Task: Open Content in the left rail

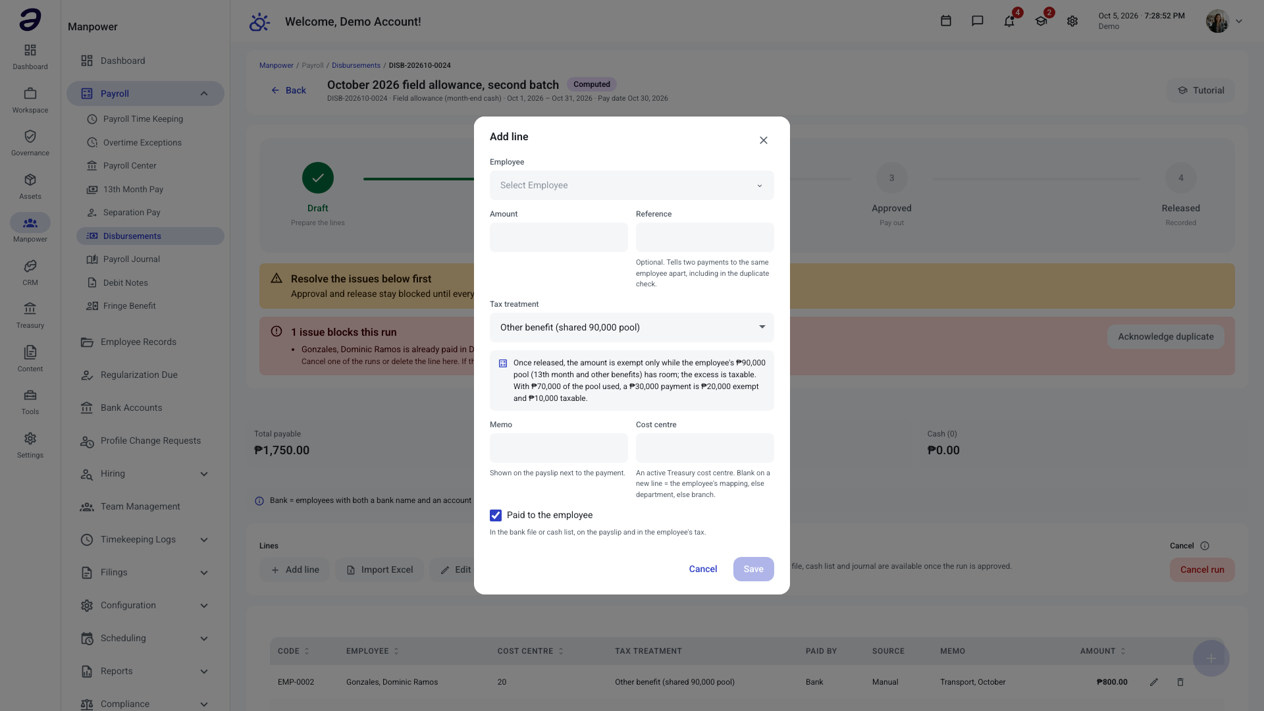Action: (30, 359)
